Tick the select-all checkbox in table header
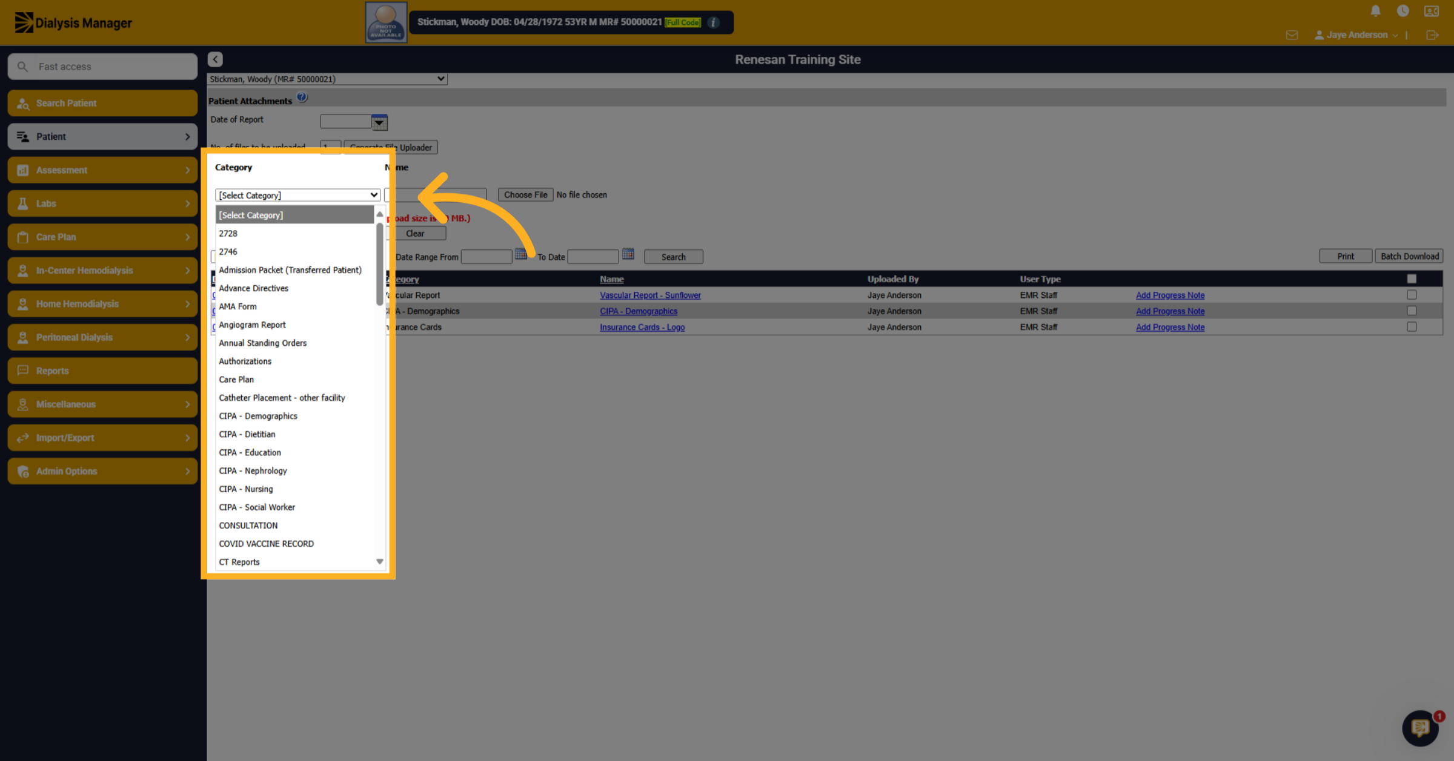 (1412, 279)
